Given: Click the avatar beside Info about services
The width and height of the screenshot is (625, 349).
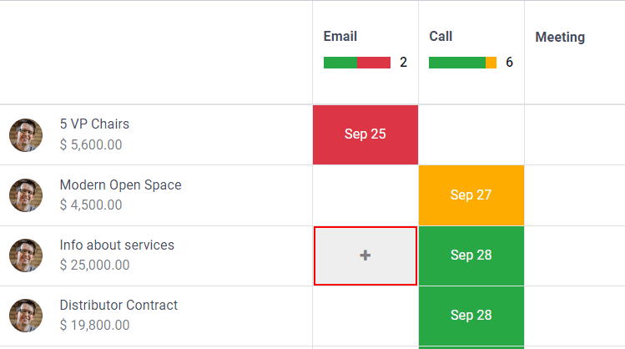Looking at the screenshot, I should tap(26, 255).
